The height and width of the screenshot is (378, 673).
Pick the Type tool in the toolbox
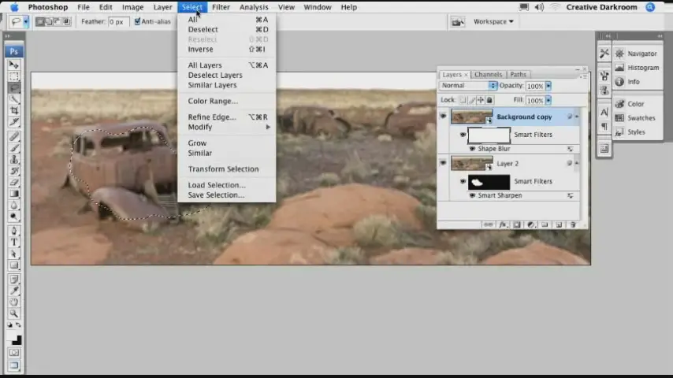pyautogui.click(x=14, y=243)
